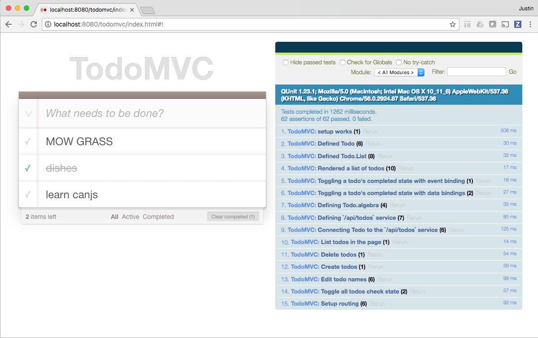The height and width of the screenshot is (338, 538).
Task: Mark learn canjs as completed
Action: coord(28,195)
